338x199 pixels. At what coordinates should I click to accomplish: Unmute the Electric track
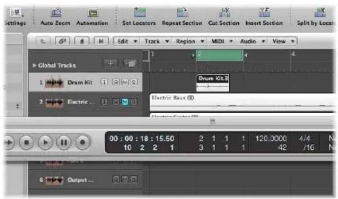click(125, 102)
